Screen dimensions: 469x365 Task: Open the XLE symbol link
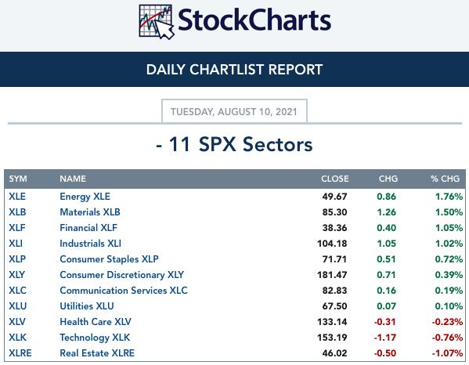(17, 197)
